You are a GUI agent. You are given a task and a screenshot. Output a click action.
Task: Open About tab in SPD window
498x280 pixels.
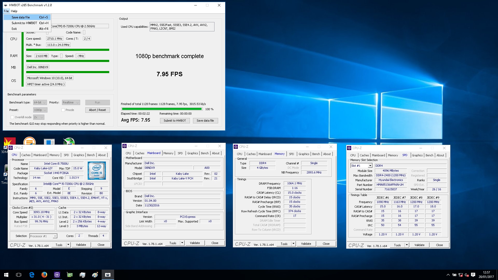440,155
